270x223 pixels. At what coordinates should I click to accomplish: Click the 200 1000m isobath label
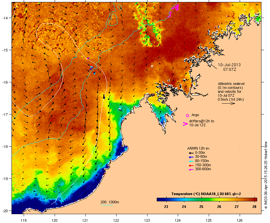(x=110, y=202)
